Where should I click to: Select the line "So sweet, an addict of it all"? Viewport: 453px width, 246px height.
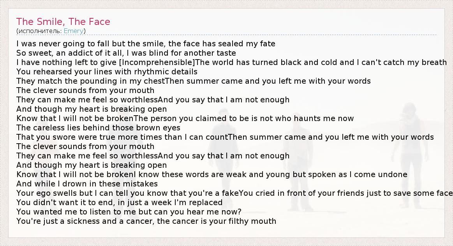point(126,53)
